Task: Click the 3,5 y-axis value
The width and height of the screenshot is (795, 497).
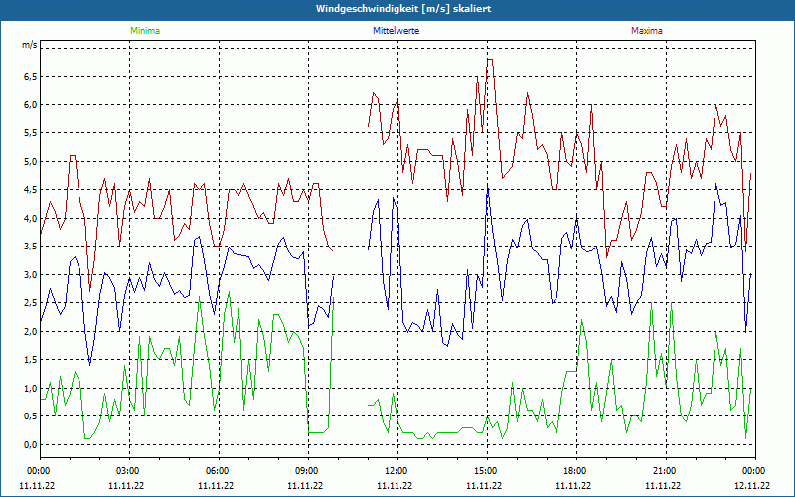Action: coord(30,247)
